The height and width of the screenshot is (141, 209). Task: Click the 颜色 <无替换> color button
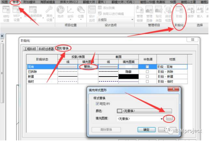click(x=144, y=111)
